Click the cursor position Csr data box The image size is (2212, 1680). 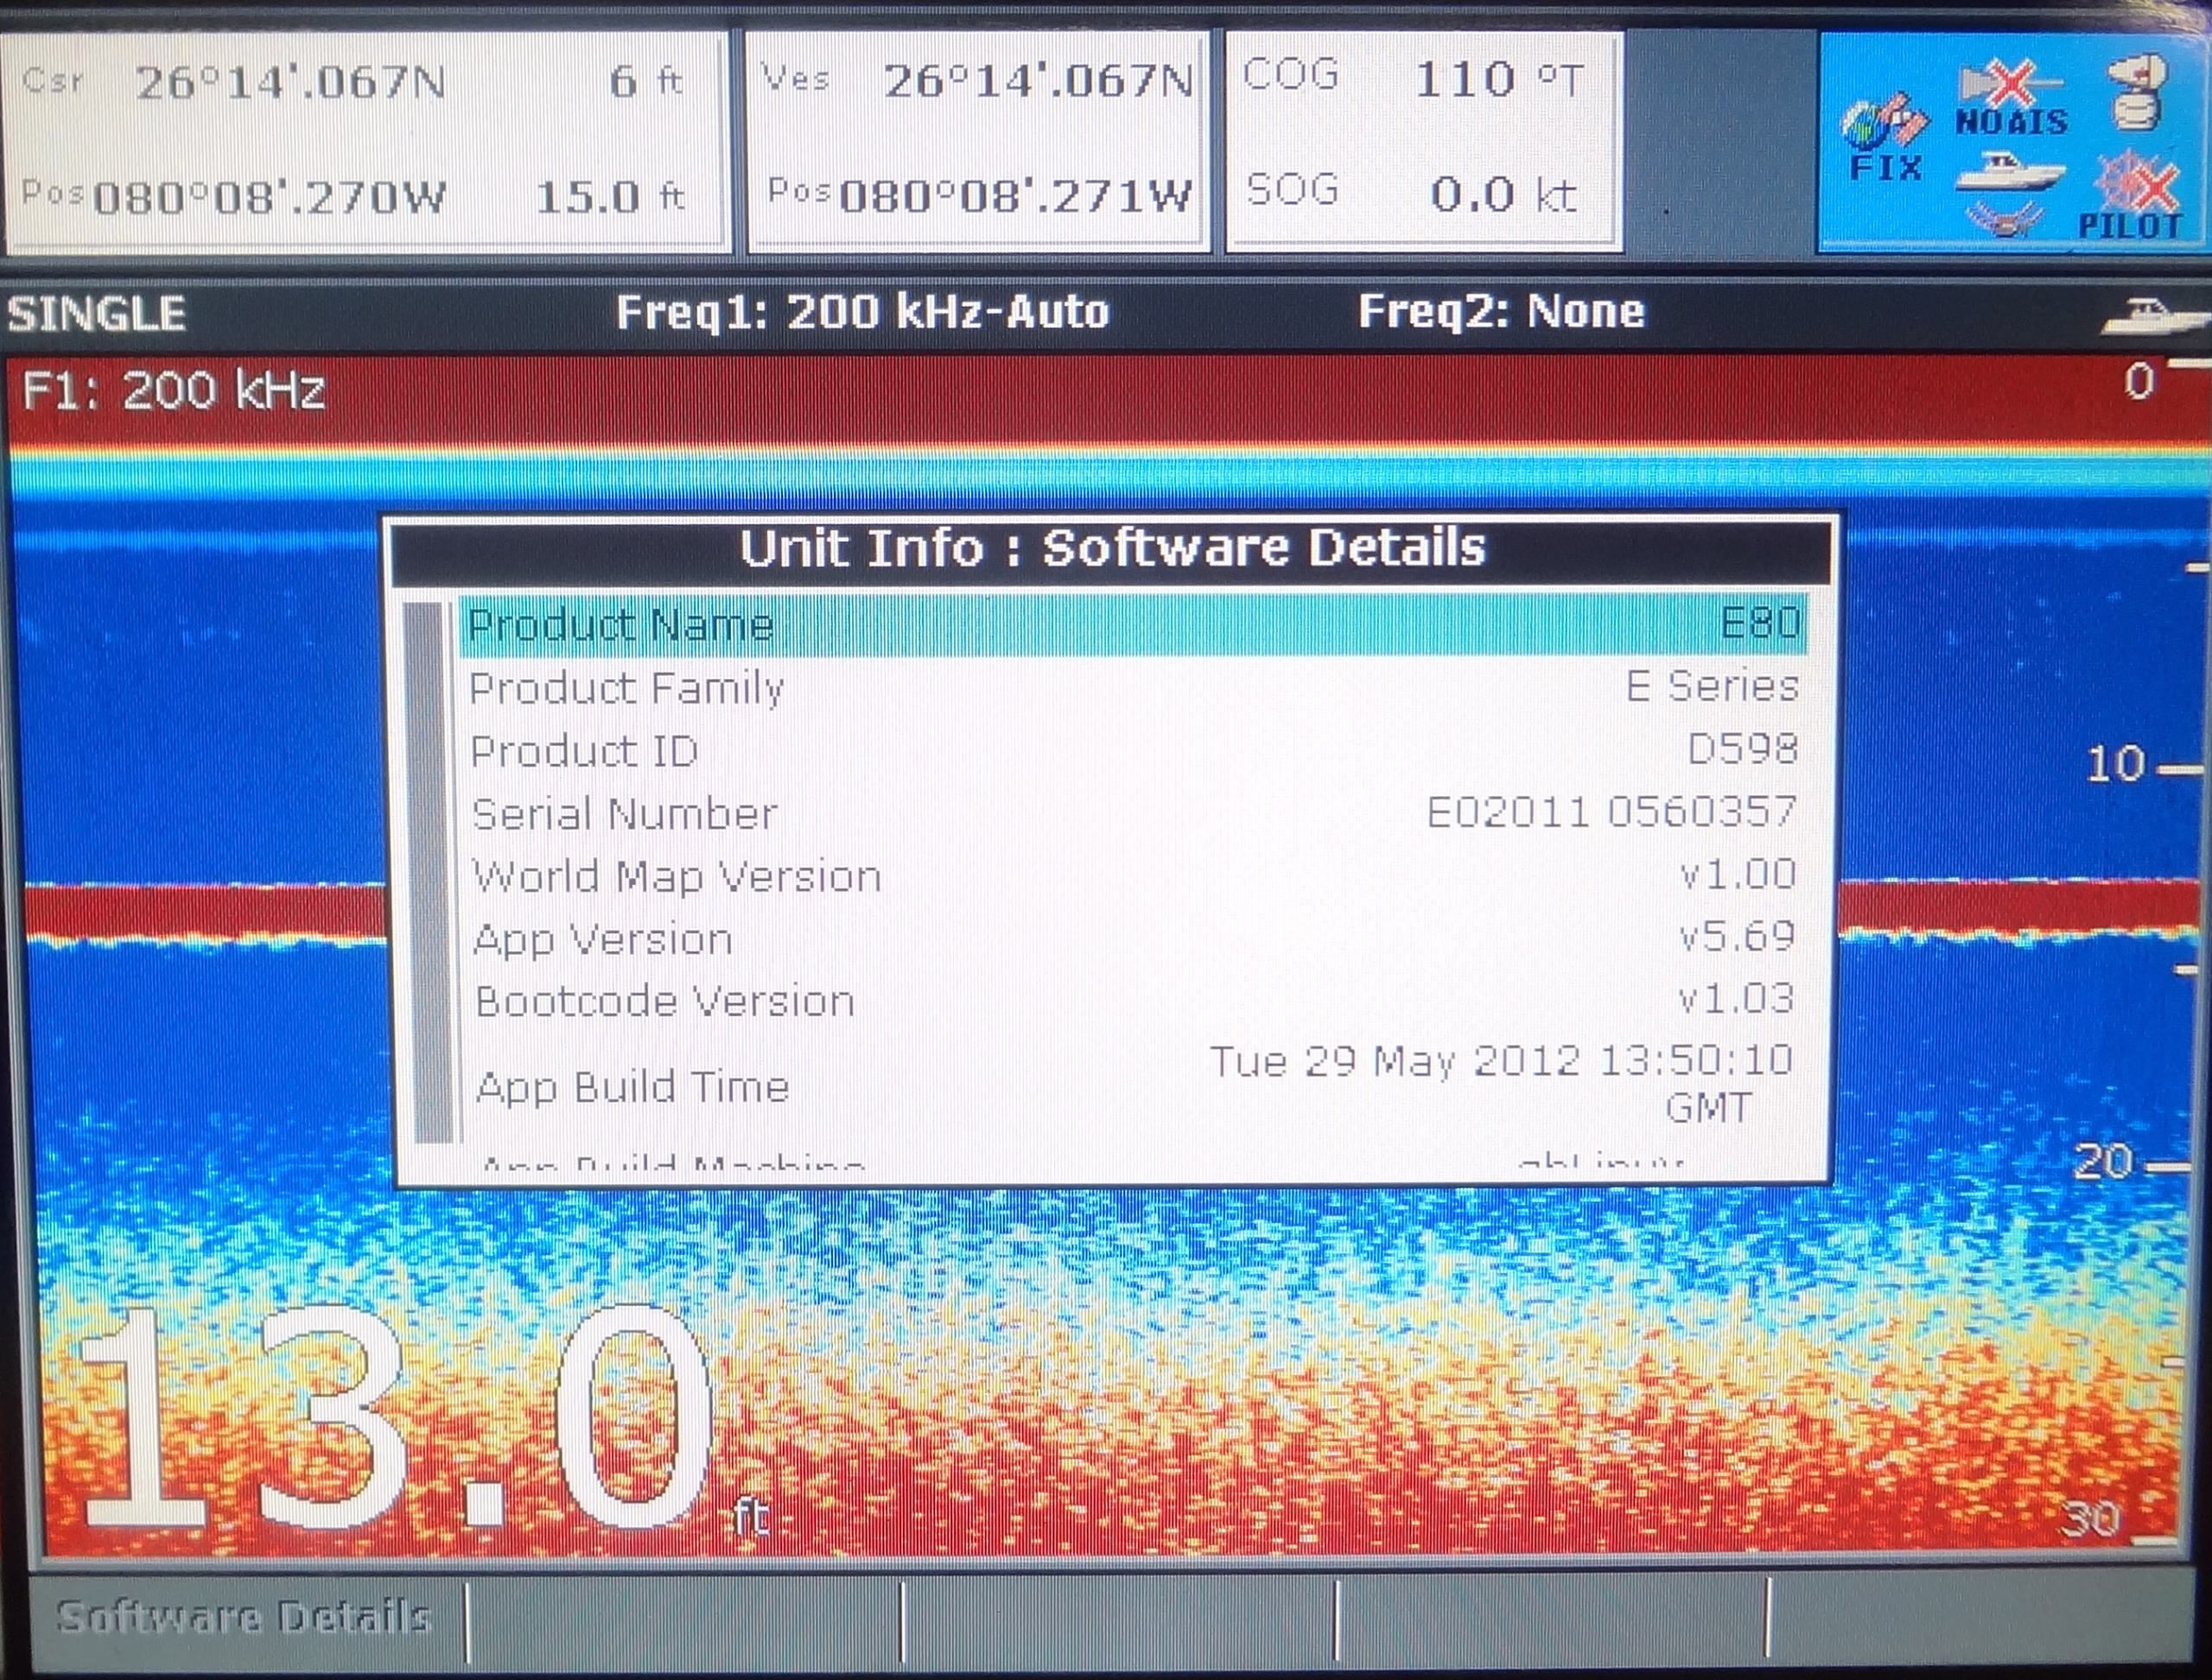click(366, 140)
